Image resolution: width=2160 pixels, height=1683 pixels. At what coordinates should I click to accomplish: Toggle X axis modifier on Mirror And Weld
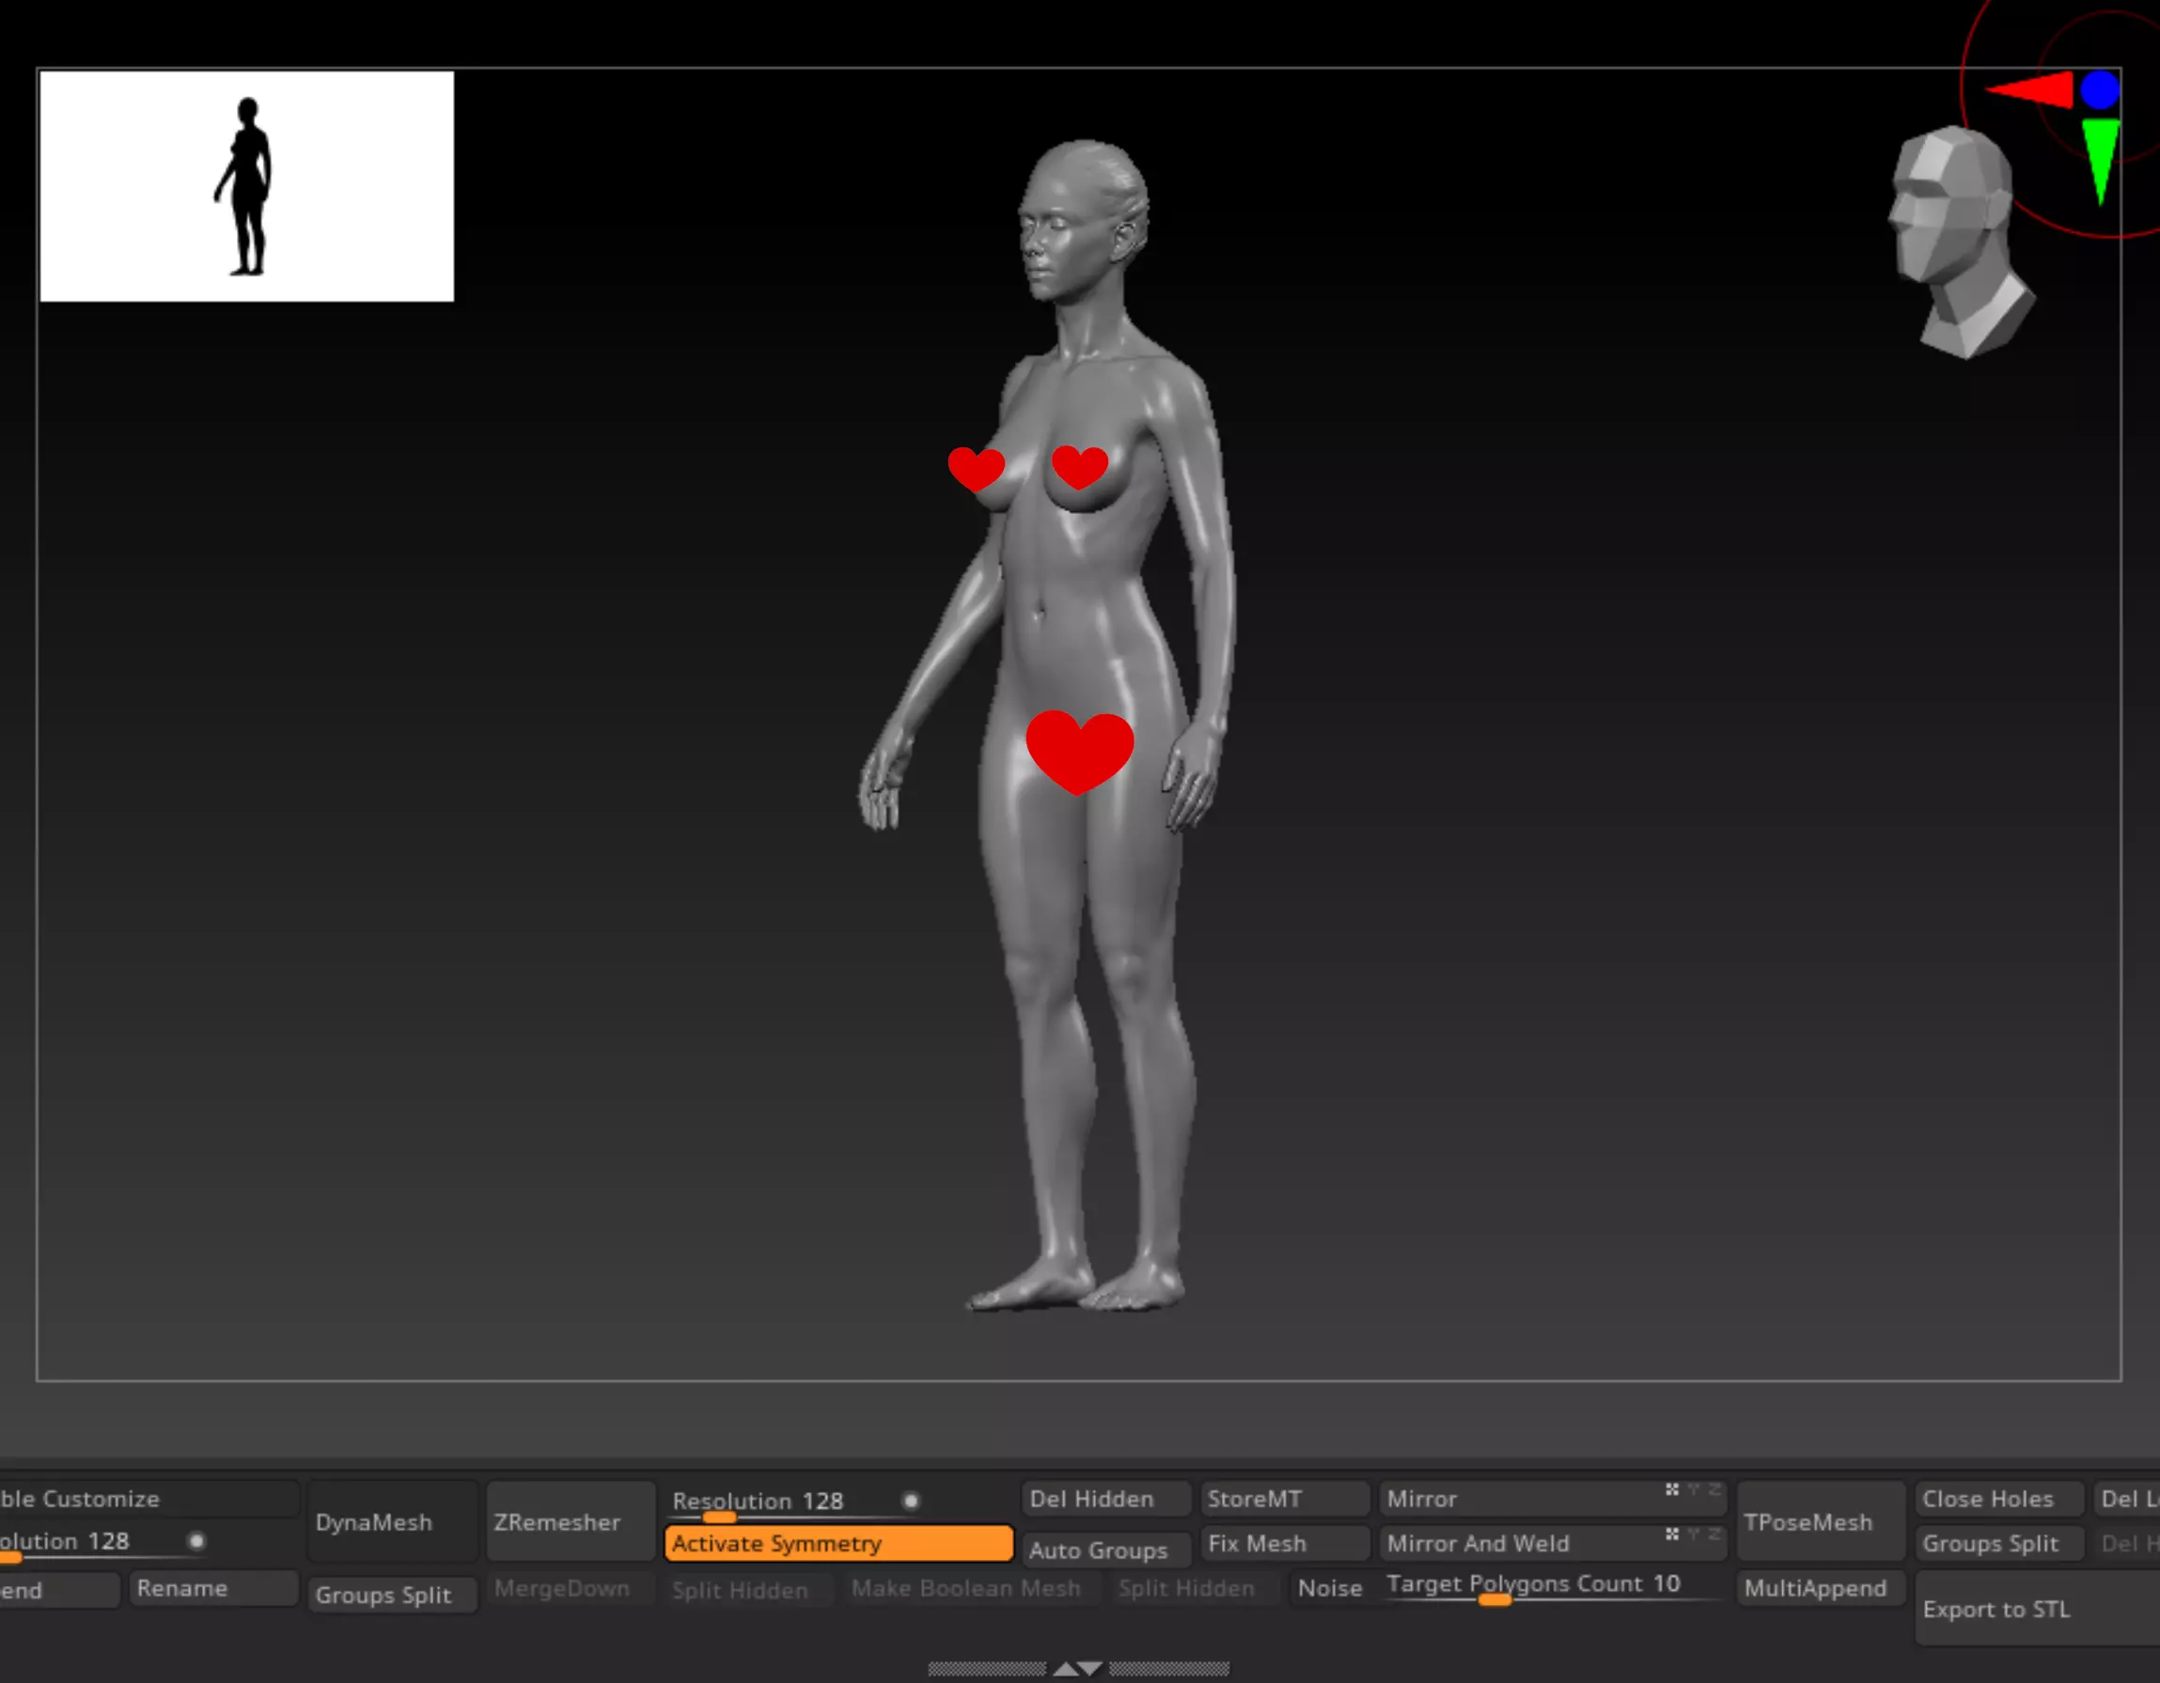pos(1671,1534)
